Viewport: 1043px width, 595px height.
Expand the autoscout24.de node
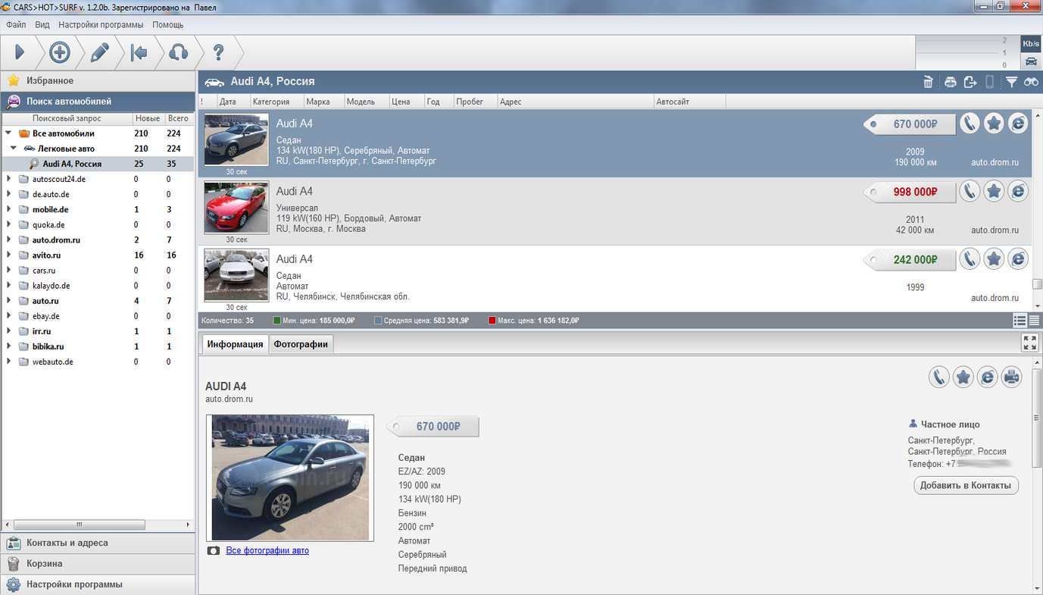(x=8, y=179)
